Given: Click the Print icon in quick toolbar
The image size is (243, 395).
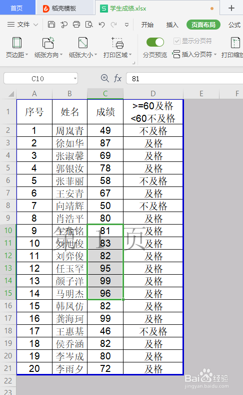Looking at the screenshot, I should tap(76, 25).
